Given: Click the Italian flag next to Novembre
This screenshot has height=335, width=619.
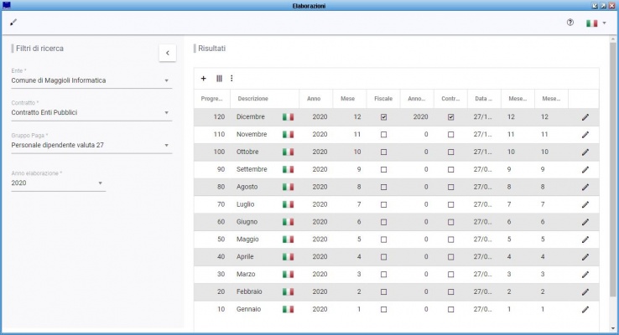Looking at the screenshot, I should click(x=288, y=134).
